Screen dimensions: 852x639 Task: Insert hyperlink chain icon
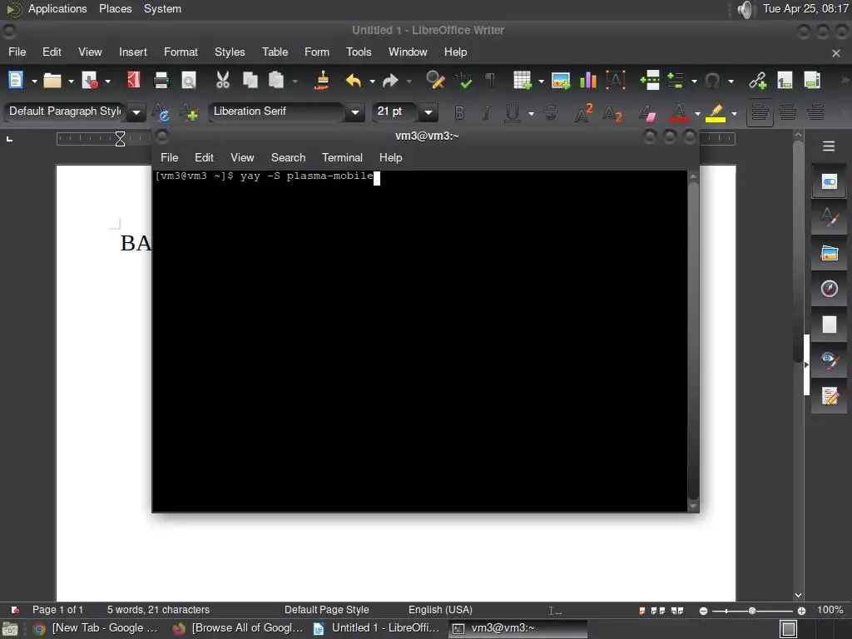click(x=757, y=81)
